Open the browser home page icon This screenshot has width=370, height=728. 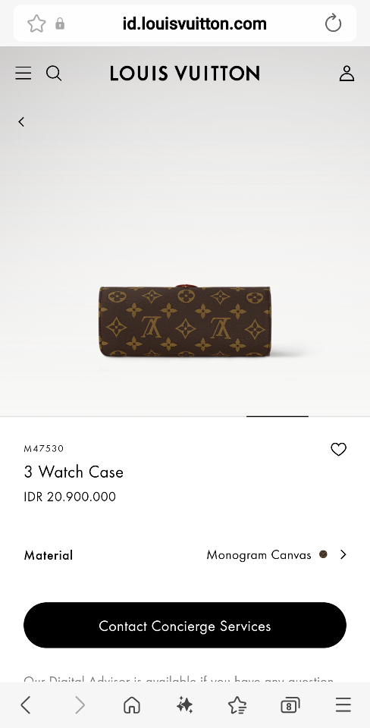(x=132, y=705)
